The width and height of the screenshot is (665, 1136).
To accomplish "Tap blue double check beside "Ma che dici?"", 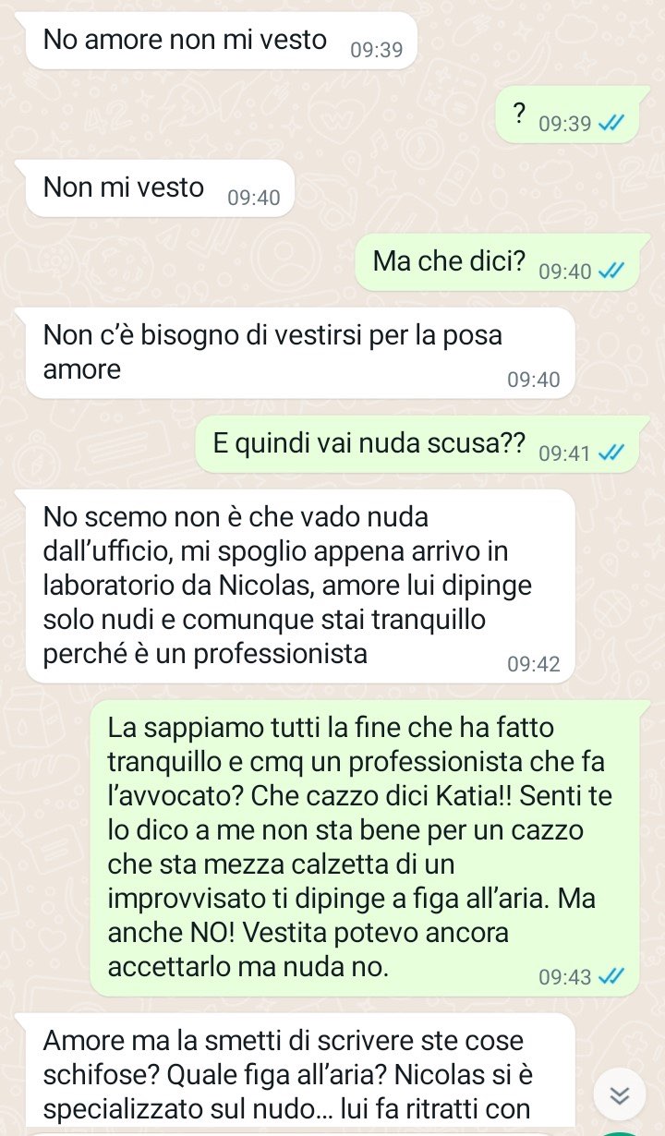I will click(x=611, y=272).
